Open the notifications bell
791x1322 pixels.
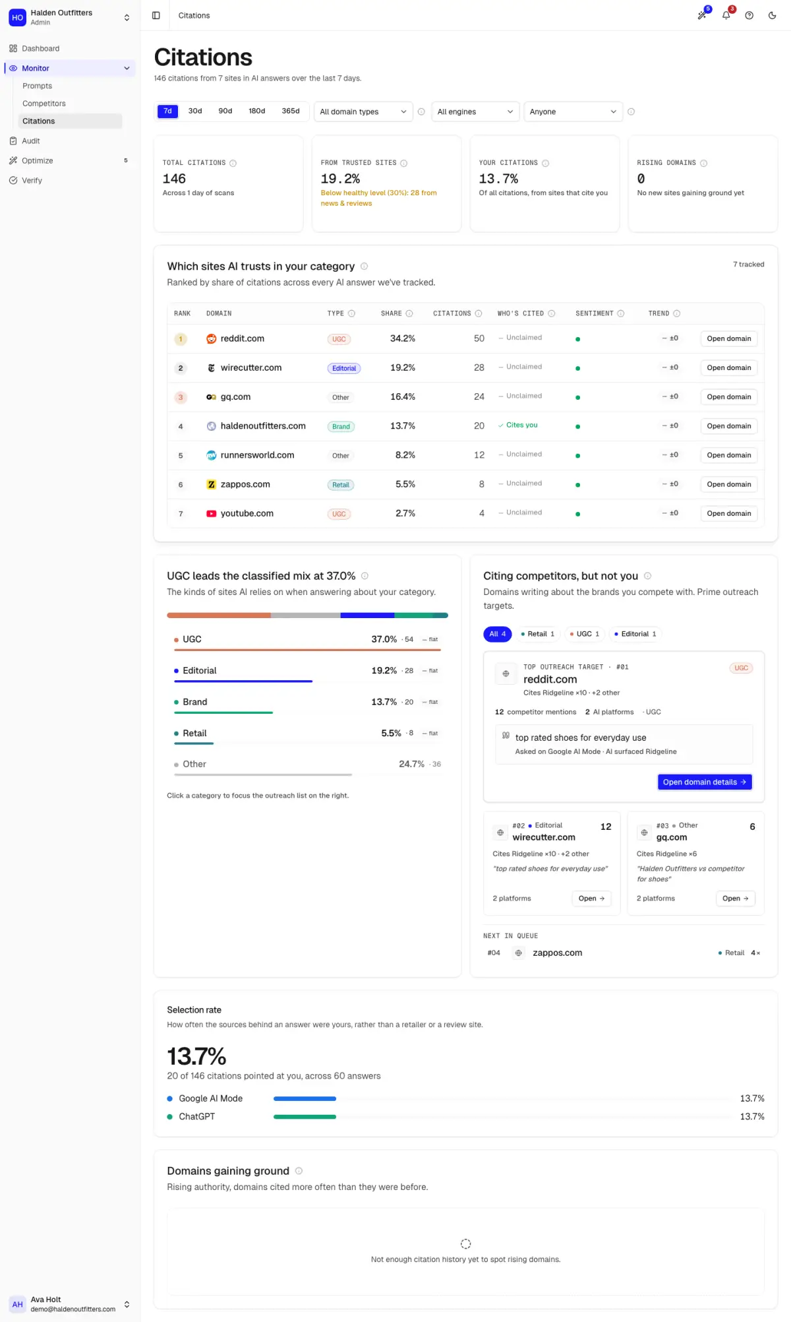[726, 15]
